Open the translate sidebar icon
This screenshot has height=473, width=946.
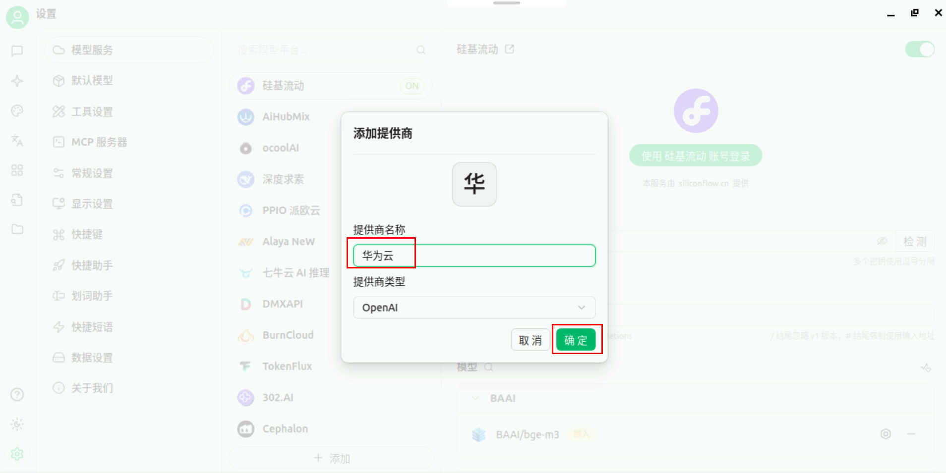[17, 141]
